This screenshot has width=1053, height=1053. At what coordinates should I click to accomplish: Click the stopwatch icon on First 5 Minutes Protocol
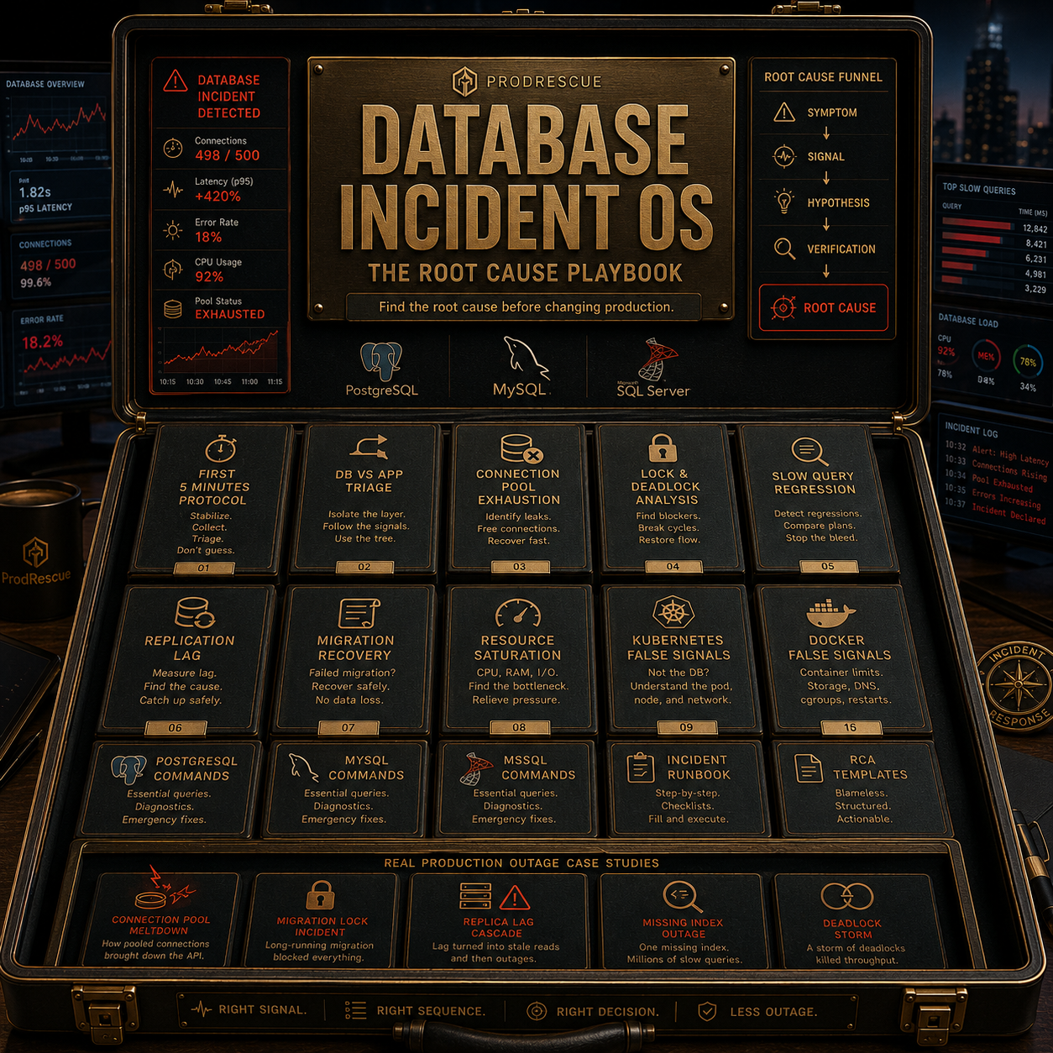click(x=221, y=448)
